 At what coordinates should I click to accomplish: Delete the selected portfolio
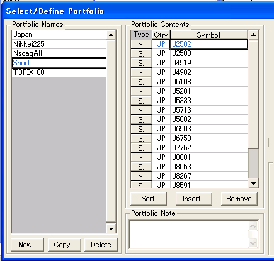pyautogui.click(x=101, y=245)
